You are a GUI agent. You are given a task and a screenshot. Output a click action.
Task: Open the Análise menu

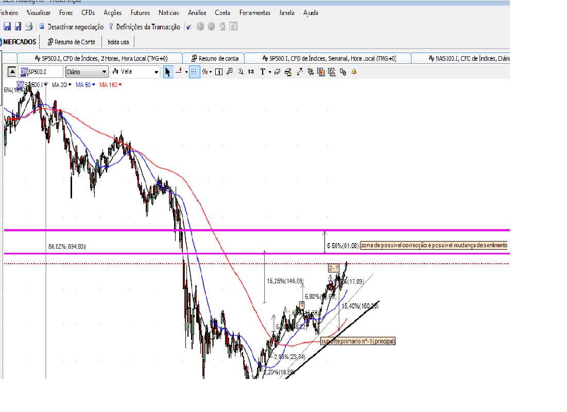click(x=197, y=13)
